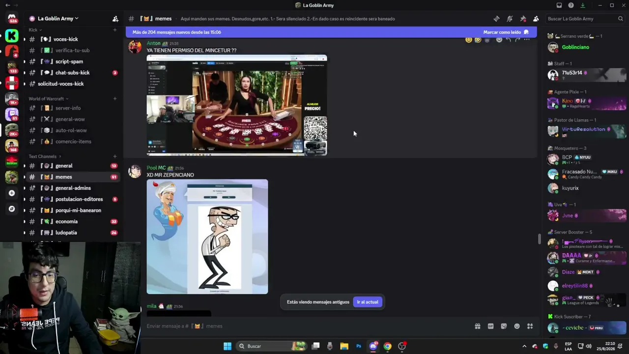629x354 pixels.
Task: Open the Twitch server in the sidebar
Action: pos(12,114)
